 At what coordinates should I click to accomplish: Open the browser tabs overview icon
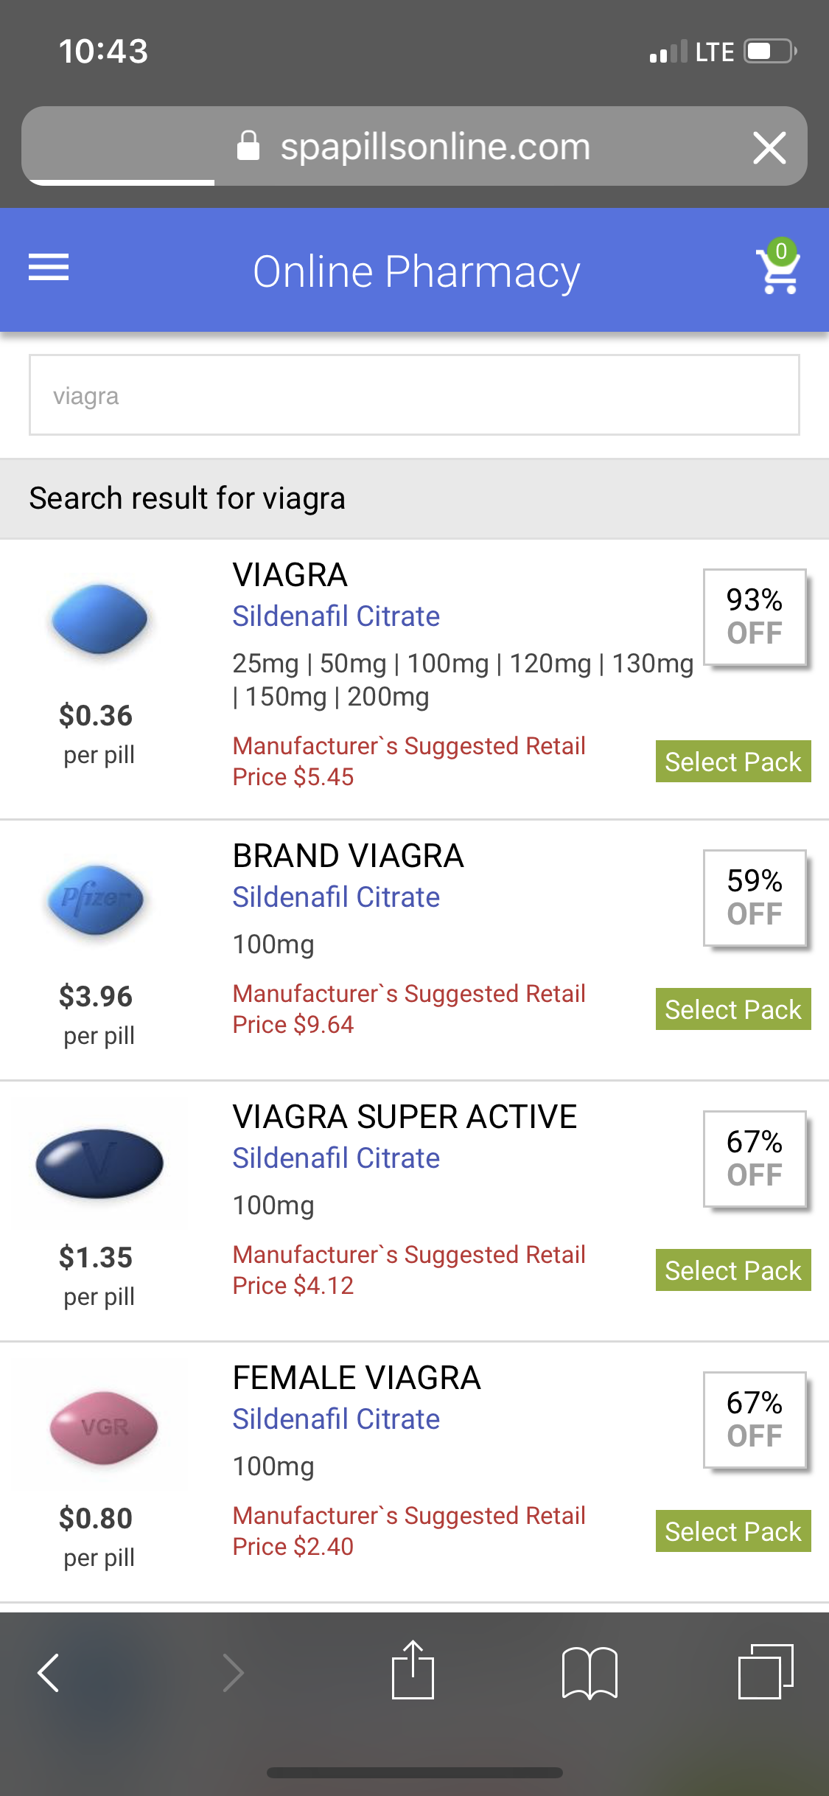pos(766,1671)
